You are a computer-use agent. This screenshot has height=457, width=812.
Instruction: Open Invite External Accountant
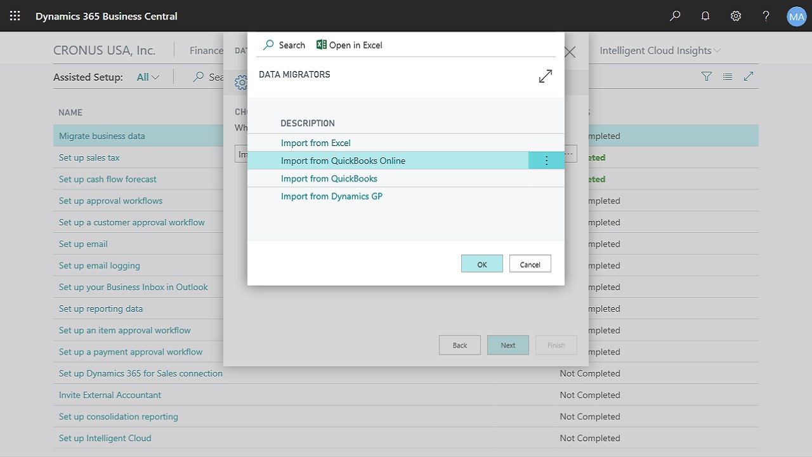coord(110,395)
